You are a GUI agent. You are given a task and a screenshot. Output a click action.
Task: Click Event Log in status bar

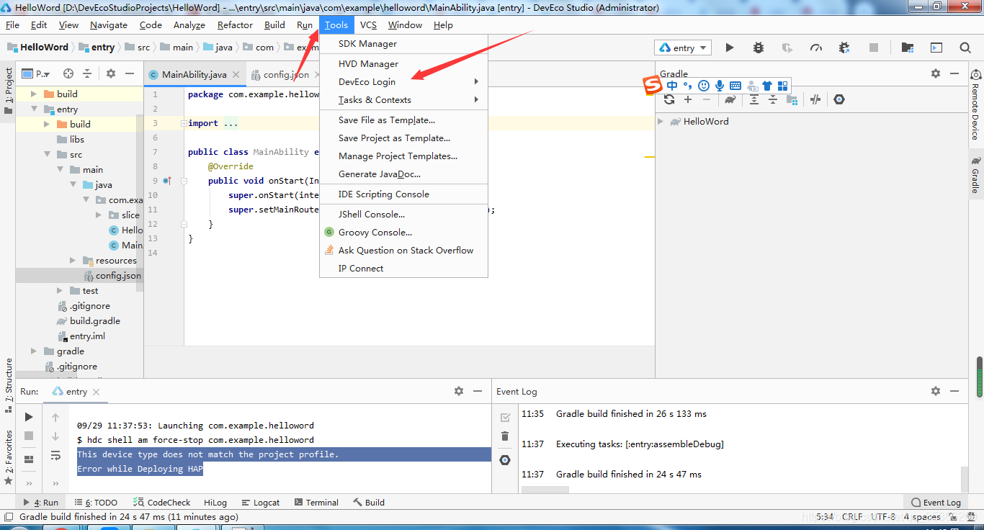click(x=936, y=503)
